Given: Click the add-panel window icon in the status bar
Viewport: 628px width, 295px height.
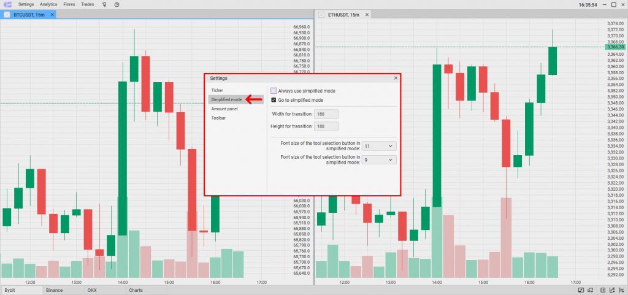Looking at the screenshot, I should tap(581, 290).
